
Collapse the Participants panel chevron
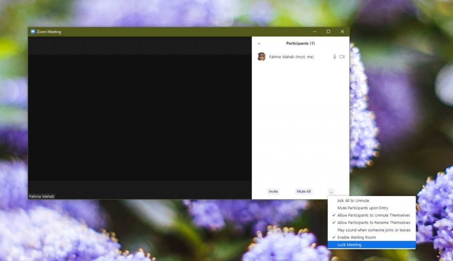point(259,43)
